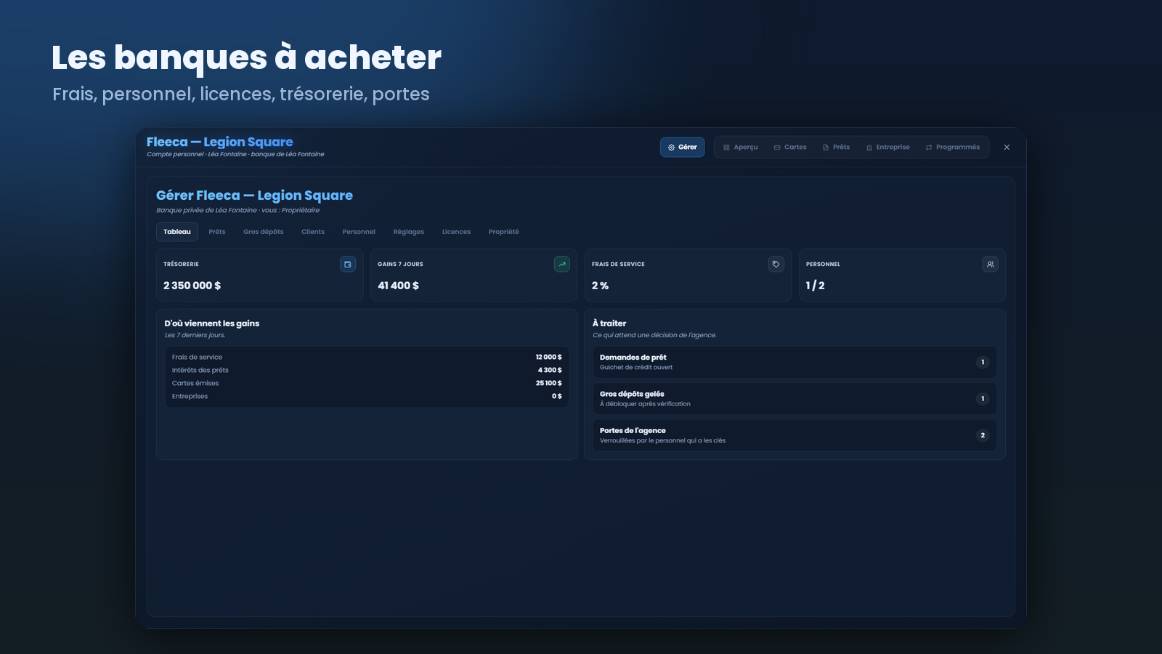Click the Gérer Fleeca — Legion Square heading
Screen dimensions: 1162x654
click(x=254, y=195)
